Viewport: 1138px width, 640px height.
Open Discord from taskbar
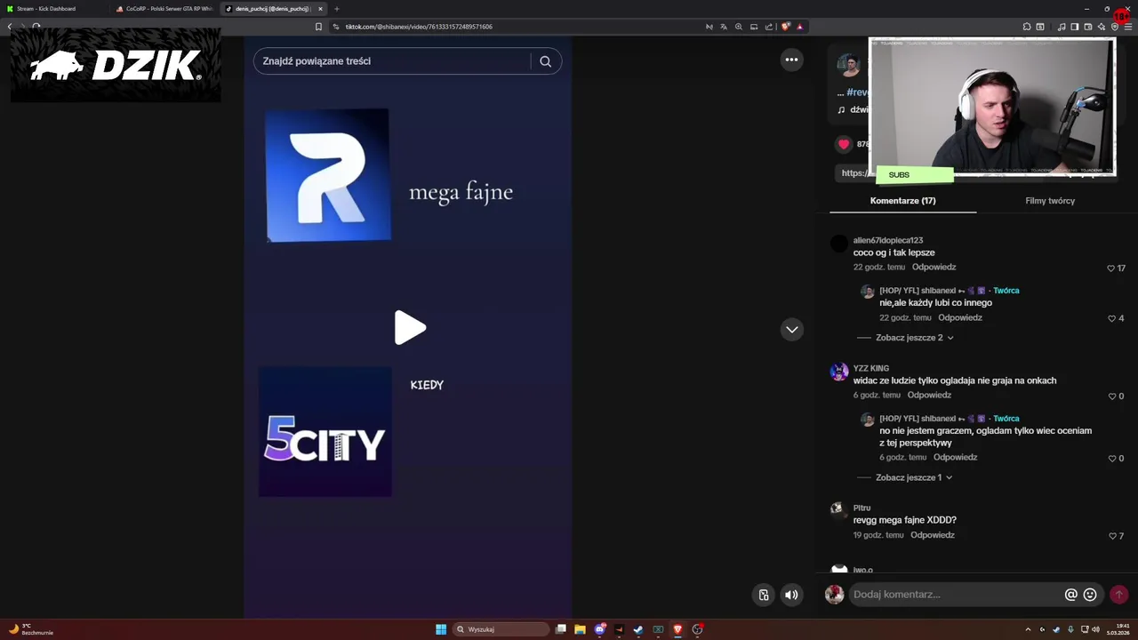(x=599, y=629)
